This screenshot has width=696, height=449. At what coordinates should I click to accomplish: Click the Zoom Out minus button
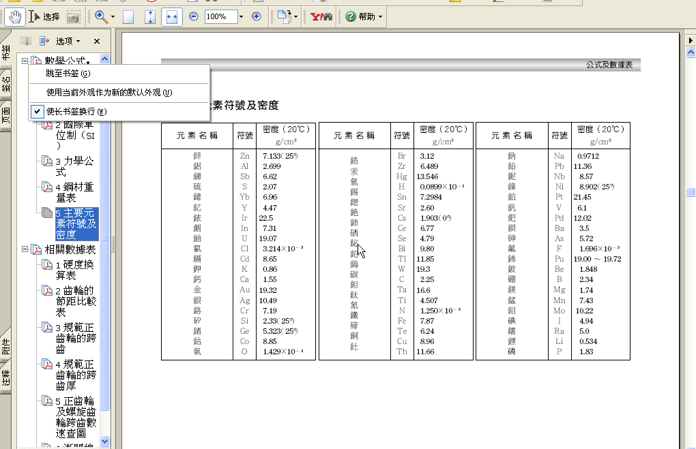coord(194,16)
